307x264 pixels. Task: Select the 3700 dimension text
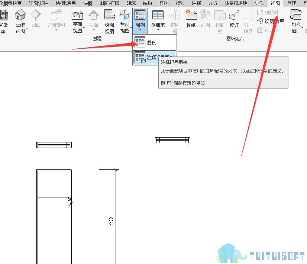pos(111,221)
